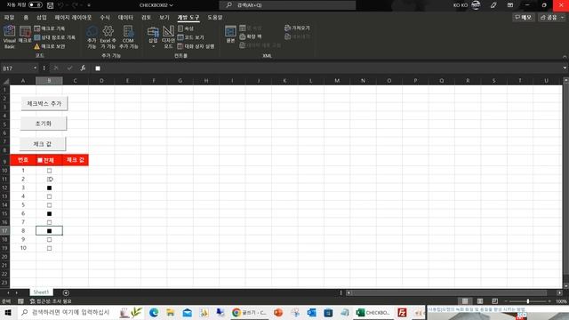Viewport: 569px width, 320px height.
Task: Click 확장 팩 in XML group
Action: 251,36
